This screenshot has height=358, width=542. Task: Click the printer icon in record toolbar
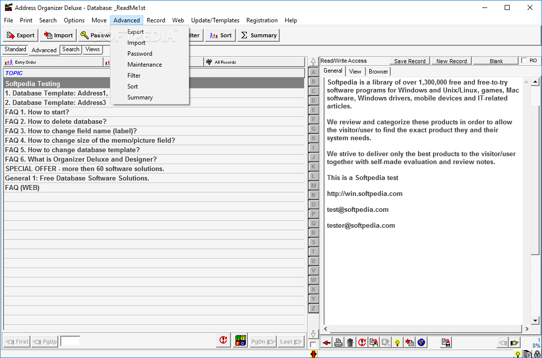338,343
